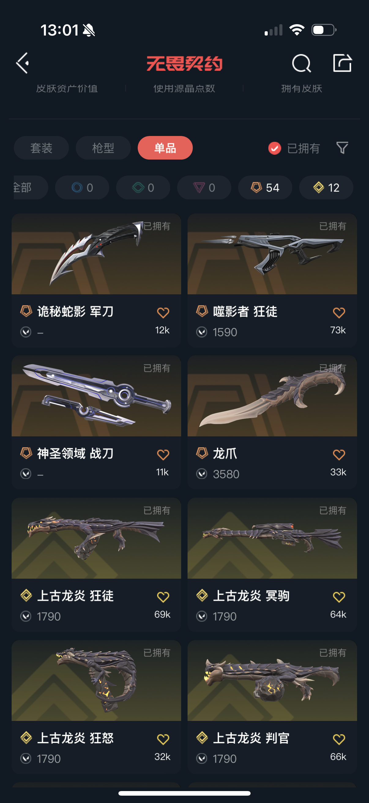Tap the 全部 filter chip
The image size is (369, 803).
(31, 188)
